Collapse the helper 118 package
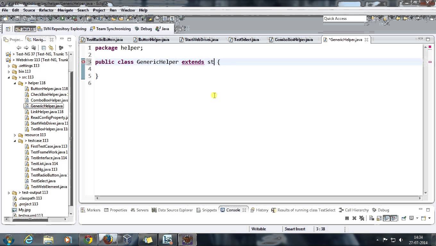The image size is (436, 246). 15,83
